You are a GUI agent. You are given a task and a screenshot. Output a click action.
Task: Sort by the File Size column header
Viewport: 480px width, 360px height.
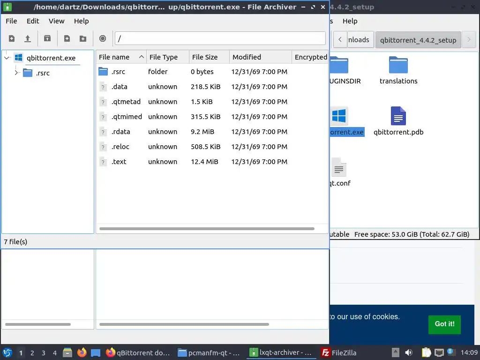(209, 57)
